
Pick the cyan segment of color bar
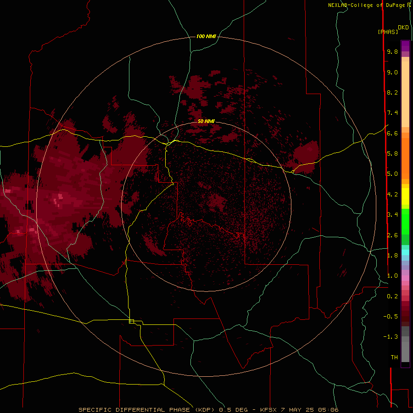pos(405,252)
